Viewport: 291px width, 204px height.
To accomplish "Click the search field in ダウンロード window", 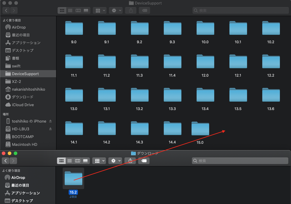I will click(240, 161).
